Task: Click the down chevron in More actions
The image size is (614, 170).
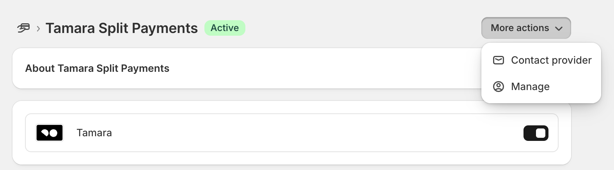Action: pos(559,28)
